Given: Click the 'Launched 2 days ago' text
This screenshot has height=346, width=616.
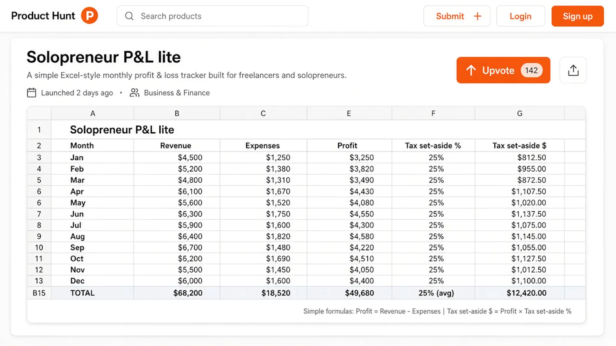Looking at the screenshot, I should coord(77,93).
